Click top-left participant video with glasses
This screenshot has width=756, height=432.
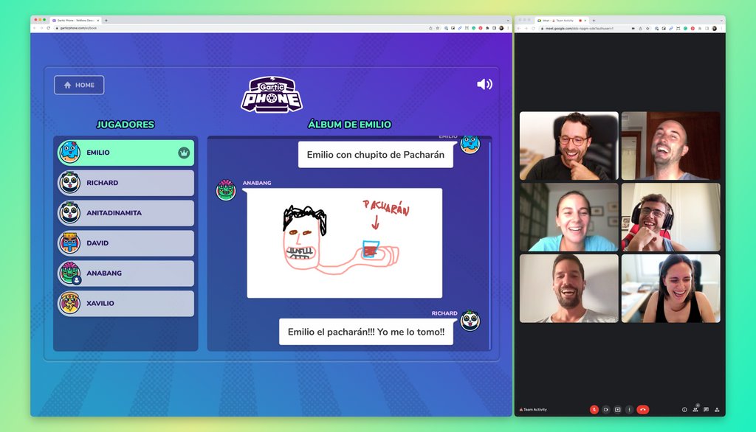tap(569, 146)
